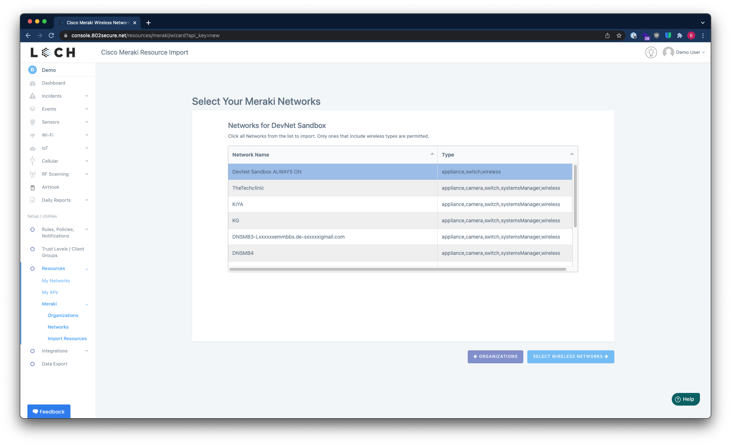Screen dimensions: 731x445
Task: Click the Wi-Fi signal icon
Action: click(x=33, y=135)
